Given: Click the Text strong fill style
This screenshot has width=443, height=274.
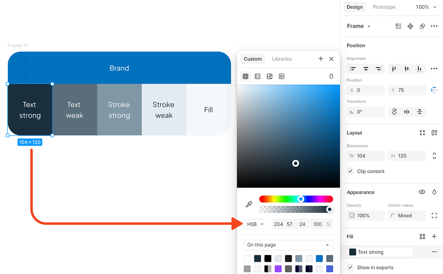Looking at the screenshot, I should 380,252.
